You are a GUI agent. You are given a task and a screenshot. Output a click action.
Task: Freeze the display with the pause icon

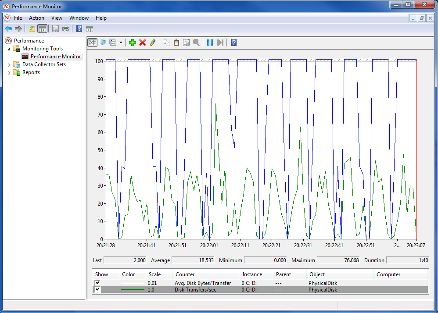[x=210, y=43]
